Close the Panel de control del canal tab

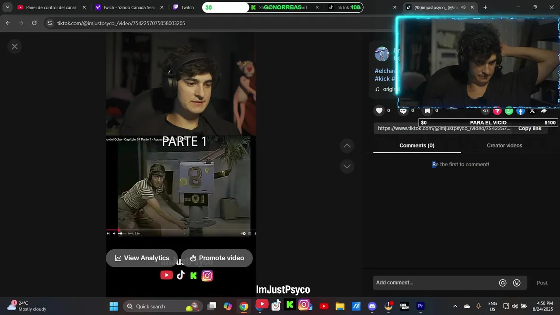pos(84,7)
